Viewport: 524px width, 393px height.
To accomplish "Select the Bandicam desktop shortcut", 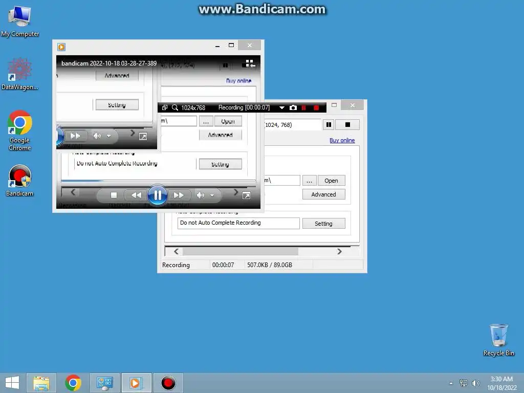I will [x=20, y=181].
